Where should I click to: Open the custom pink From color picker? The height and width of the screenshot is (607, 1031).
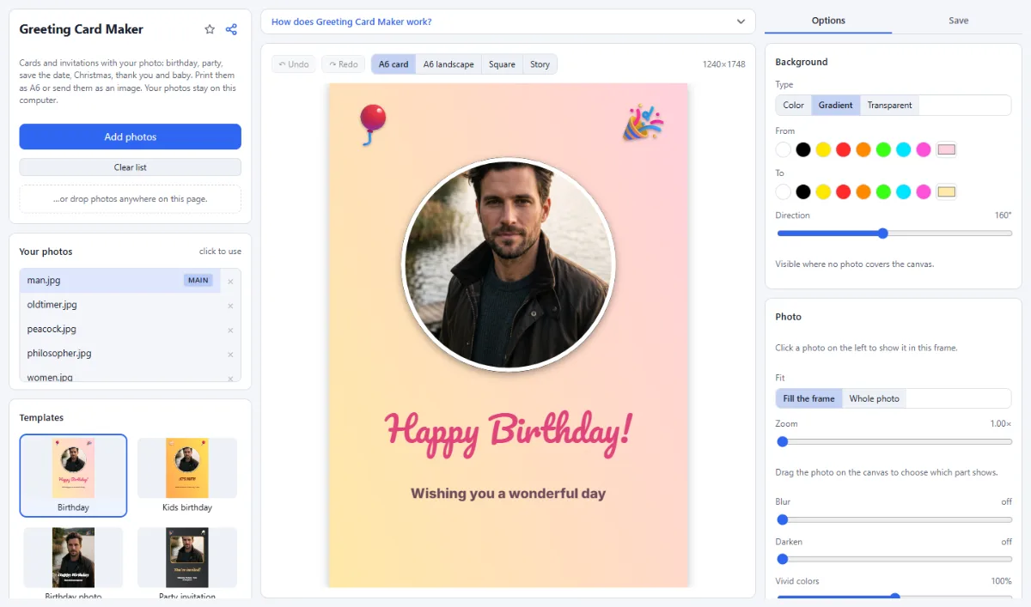point(946,149)
